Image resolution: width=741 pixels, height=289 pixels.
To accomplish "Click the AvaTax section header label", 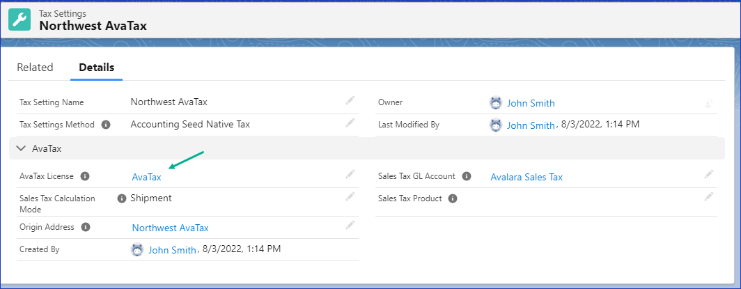I will (47, 149).
